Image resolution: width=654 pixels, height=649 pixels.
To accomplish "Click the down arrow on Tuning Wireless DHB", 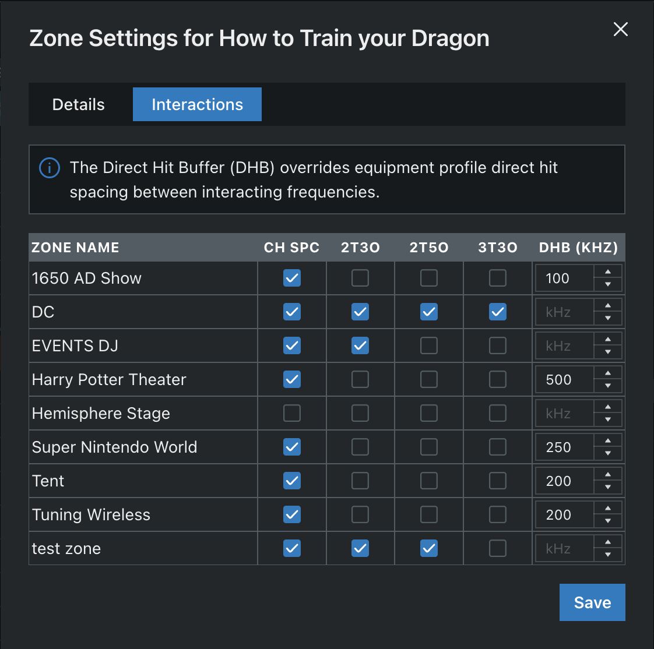I will coord(608,520).
